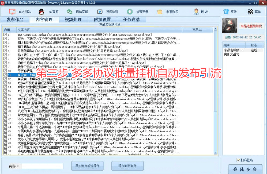267x174 pixels.
Task: Click the 添加到当前选择行 button
Action: [x=87, y=166]
